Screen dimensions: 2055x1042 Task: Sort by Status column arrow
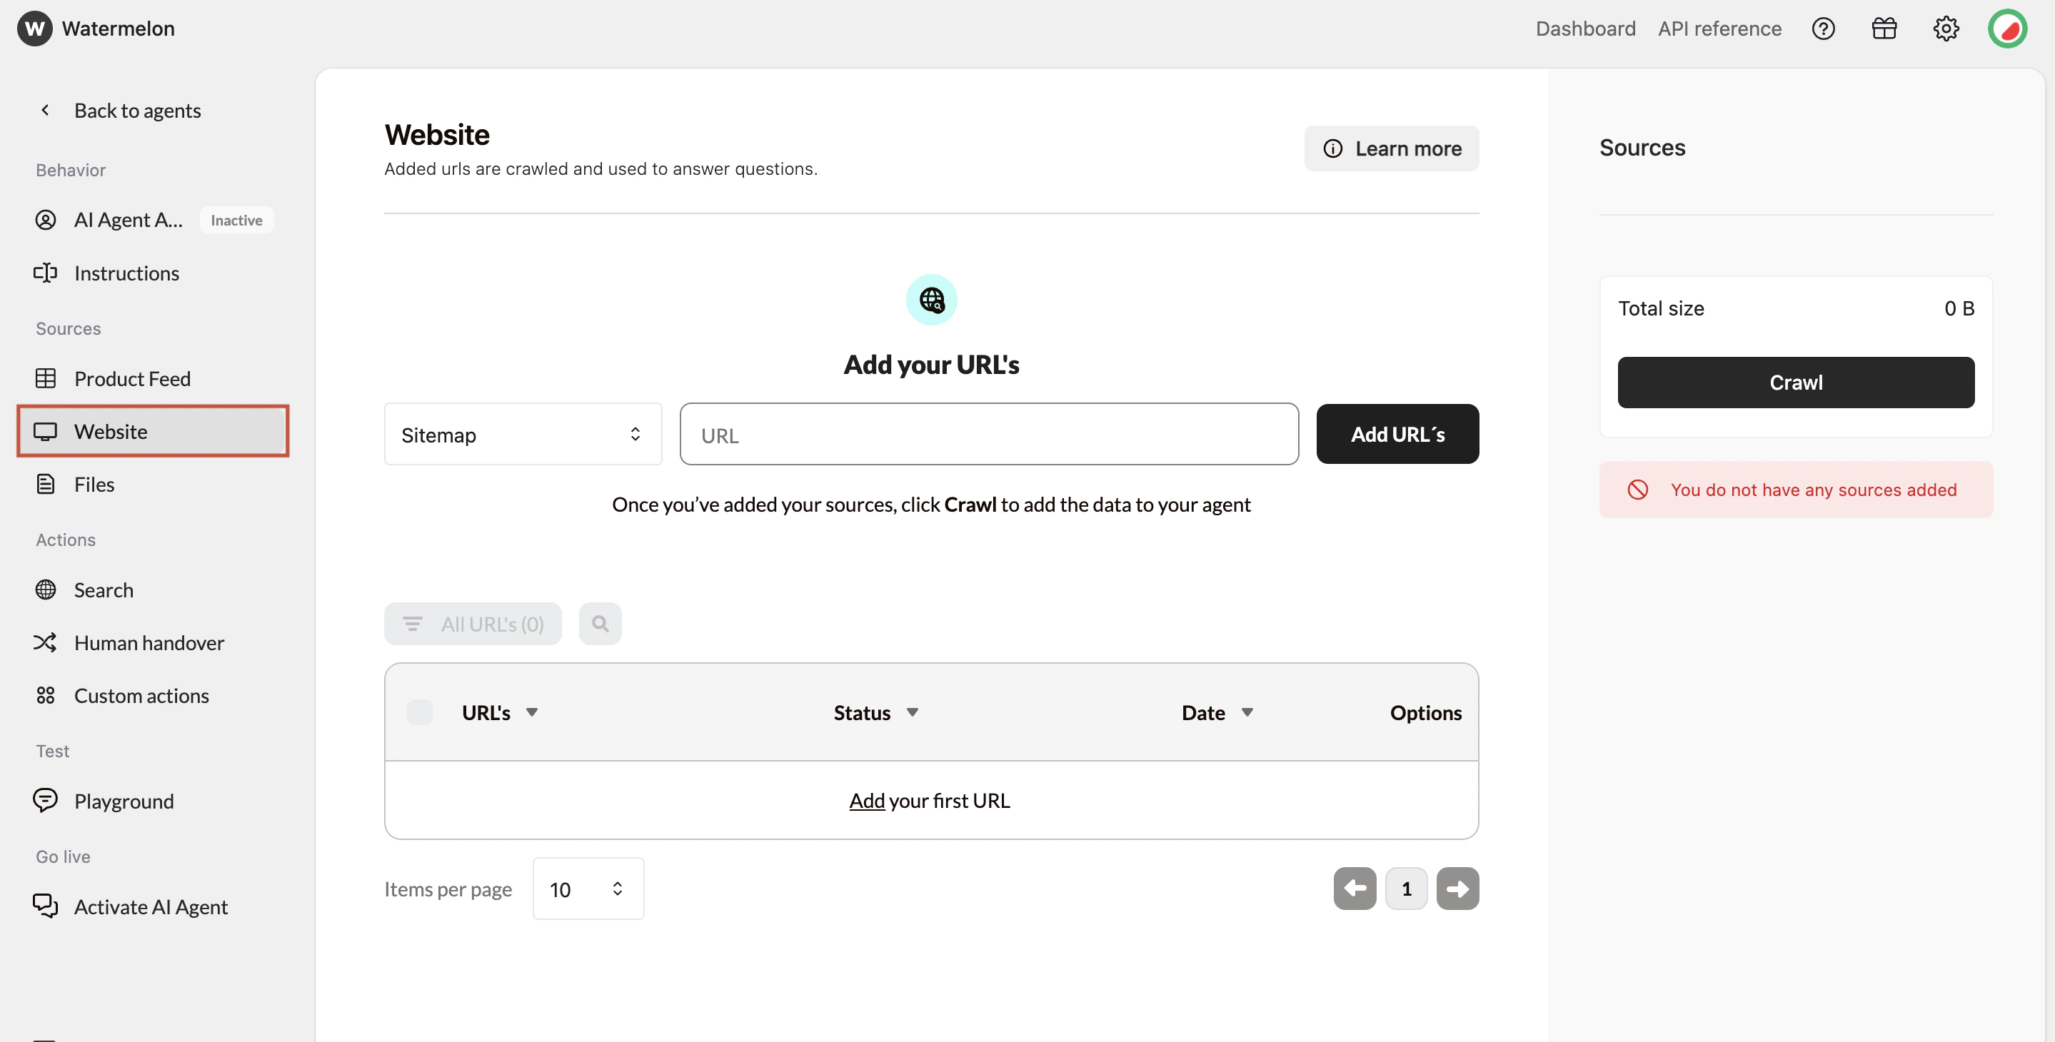pyautogui.click(x=913, y=712)
